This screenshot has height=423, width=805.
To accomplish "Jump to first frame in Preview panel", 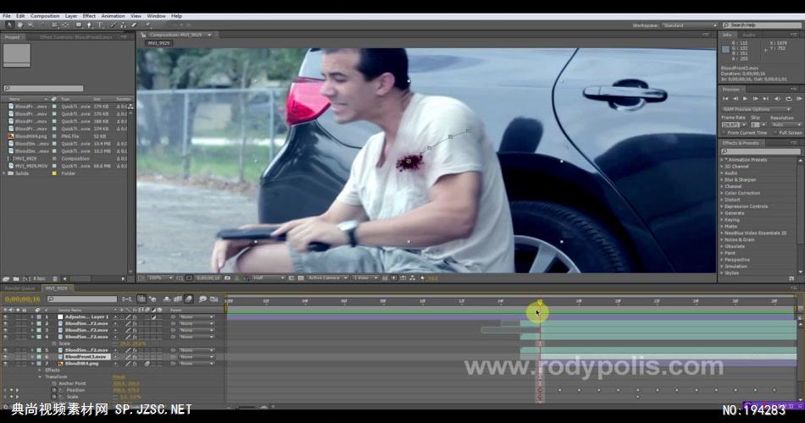I will coord(725,98).
